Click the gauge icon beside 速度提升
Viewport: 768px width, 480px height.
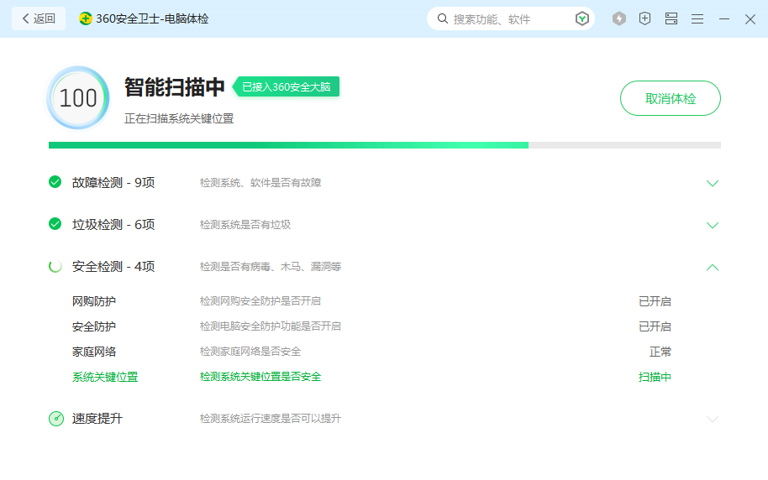pos(56,419)
